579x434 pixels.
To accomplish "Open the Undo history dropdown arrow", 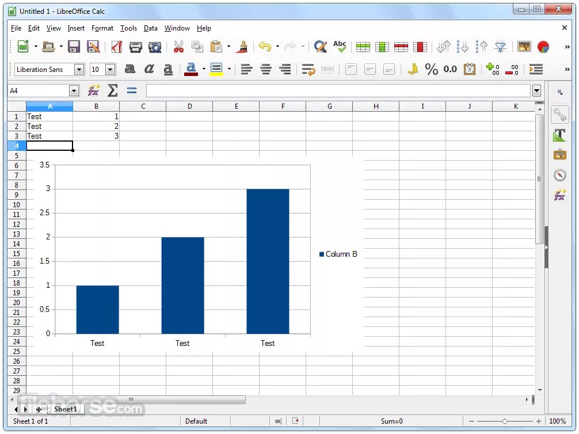I will tap(277, 47).
